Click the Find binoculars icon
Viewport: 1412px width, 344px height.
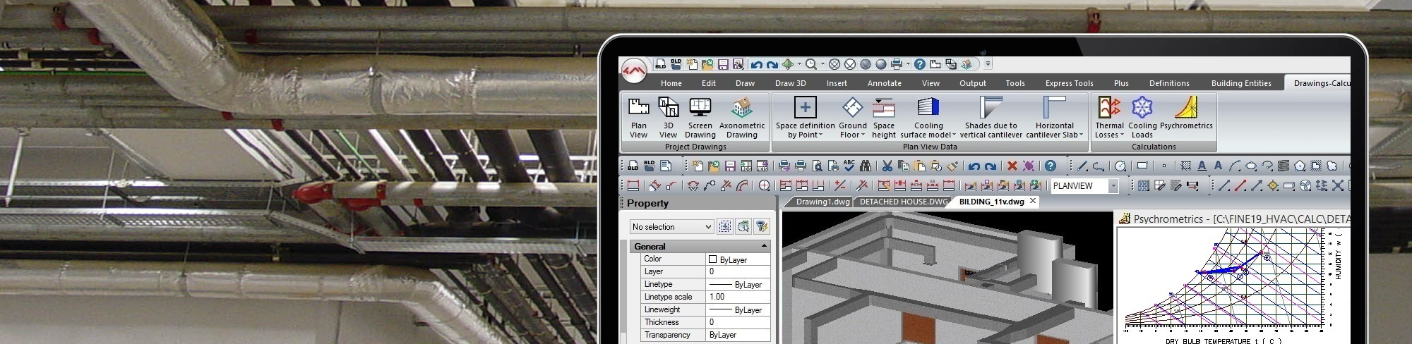point(865,166)
